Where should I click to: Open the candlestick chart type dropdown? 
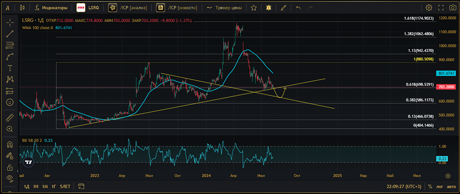click(x=23, y=8)
